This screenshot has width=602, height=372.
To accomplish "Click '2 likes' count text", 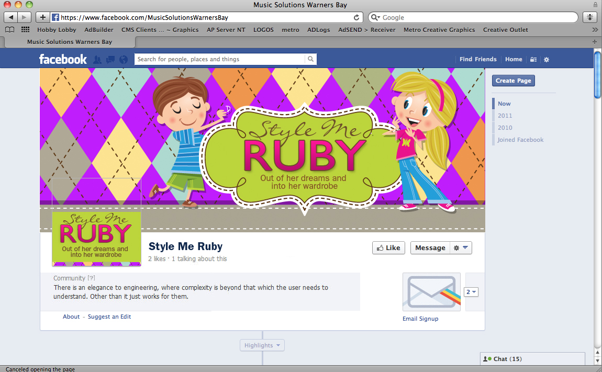I will pos(157,259).
